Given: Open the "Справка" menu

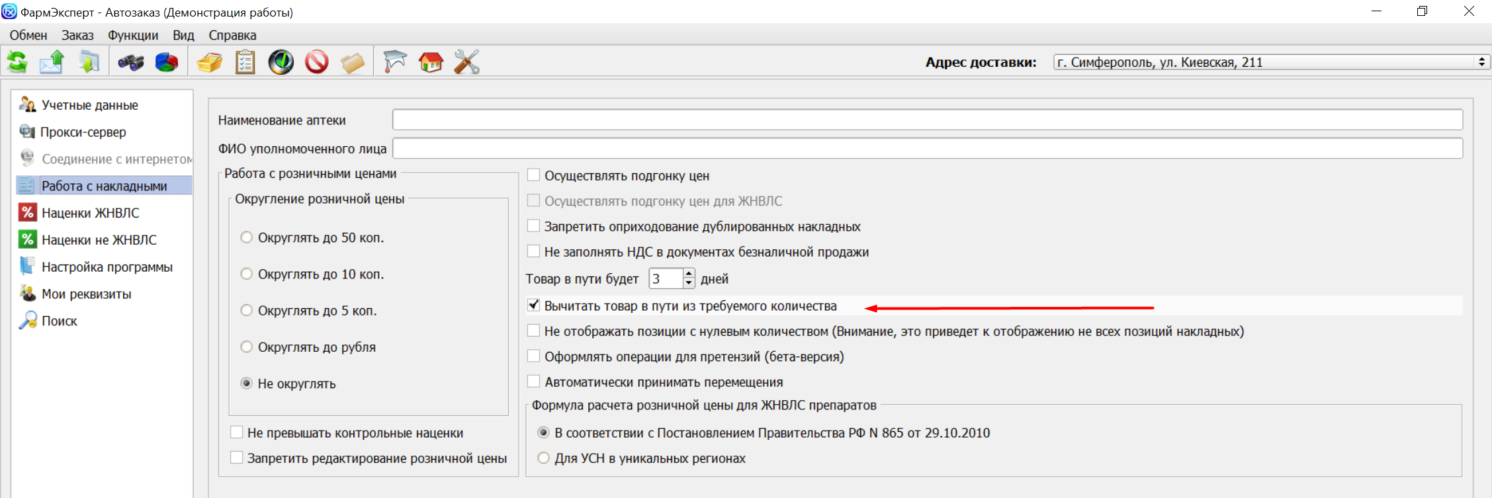Looking at the screenshot, I should (x=232, y=35).
